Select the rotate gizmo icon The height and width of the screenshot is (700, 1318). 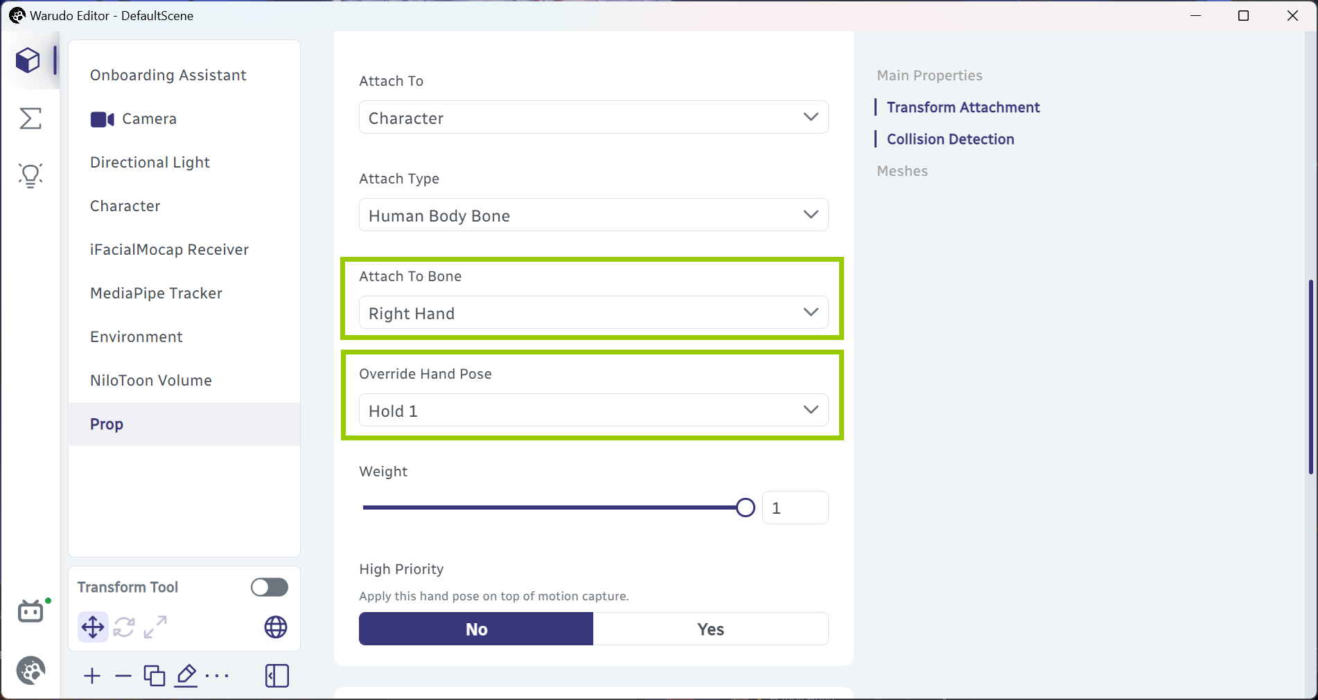coord(124,627)
